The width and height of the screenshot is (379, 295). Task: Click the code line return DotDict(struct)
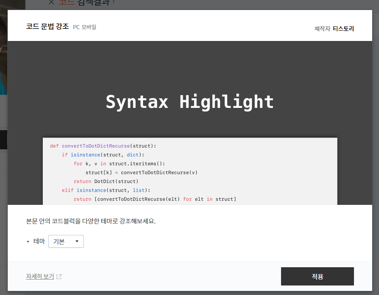[106, 182]
